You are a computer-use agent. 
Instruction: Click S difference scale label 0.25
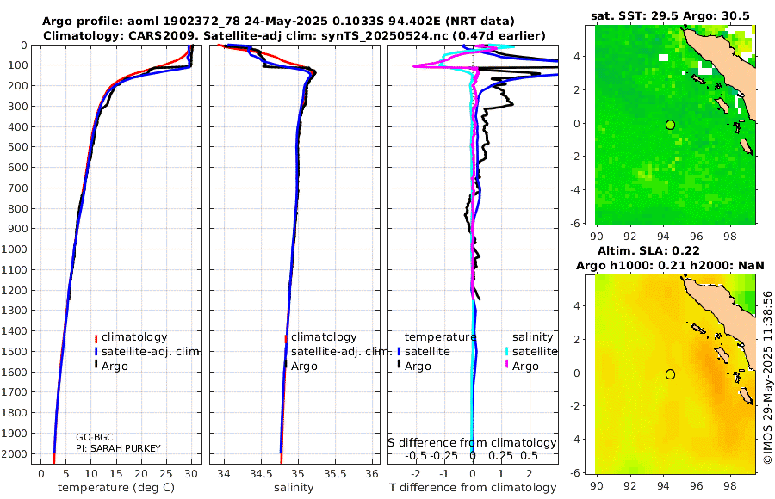(x=500, y=455)
